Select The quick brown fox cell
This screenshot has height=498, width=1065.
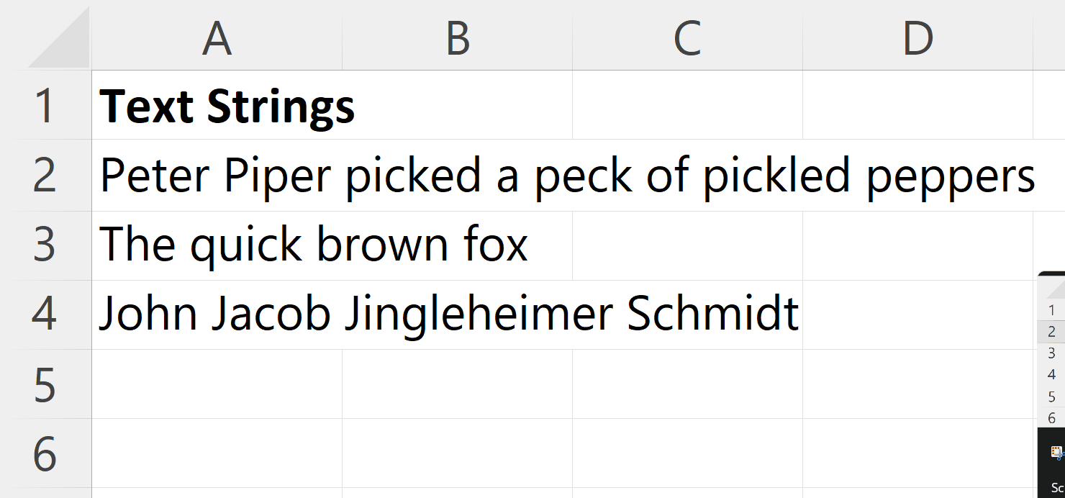pyautogui.click(x=217, y=245)
